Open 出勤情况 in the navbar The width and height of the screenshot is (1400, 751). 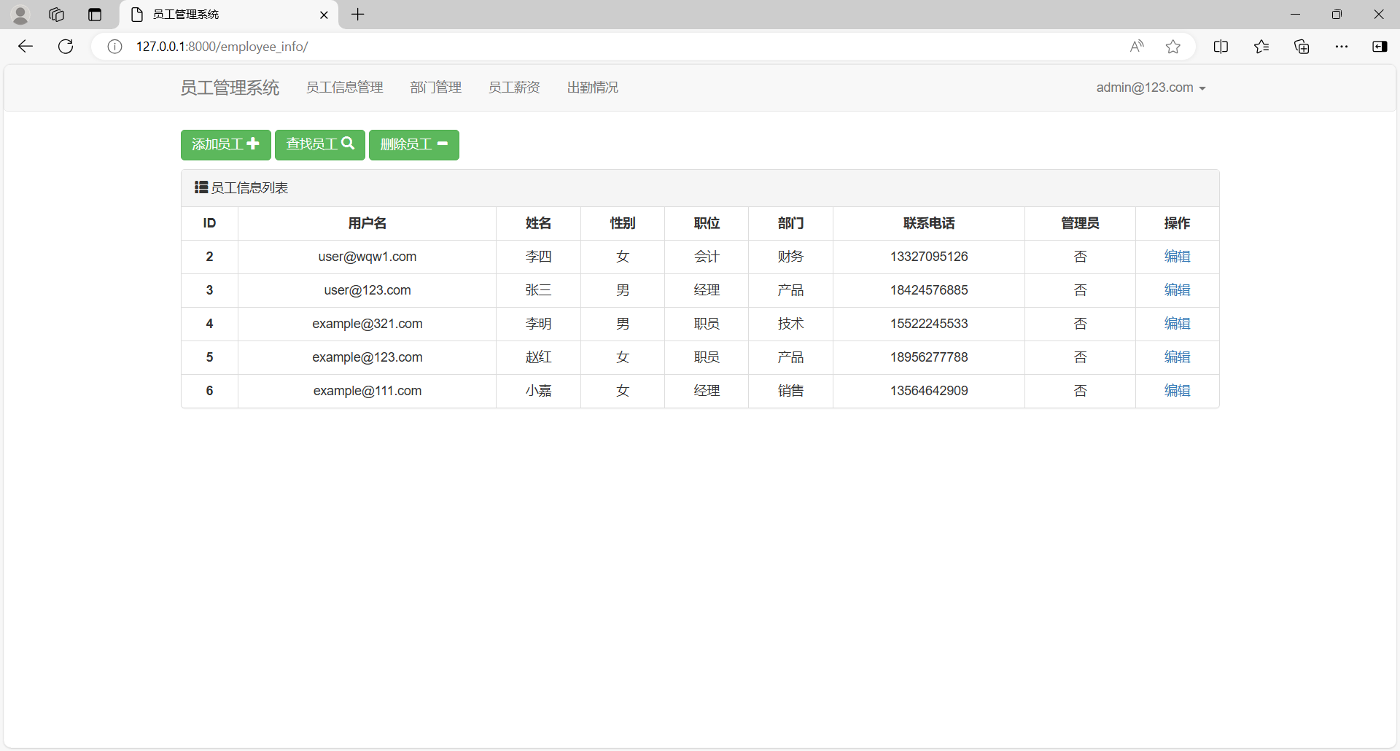[x=593, y=87]
